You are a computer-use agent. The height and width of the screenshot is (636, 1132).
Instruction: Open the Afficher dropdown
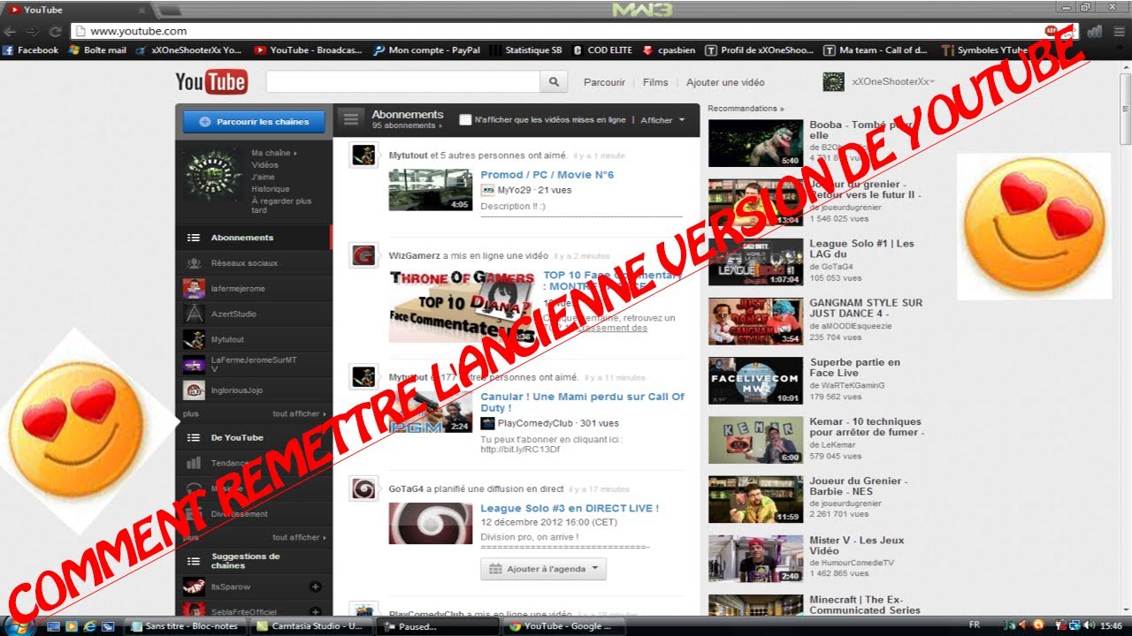(662, 120)
